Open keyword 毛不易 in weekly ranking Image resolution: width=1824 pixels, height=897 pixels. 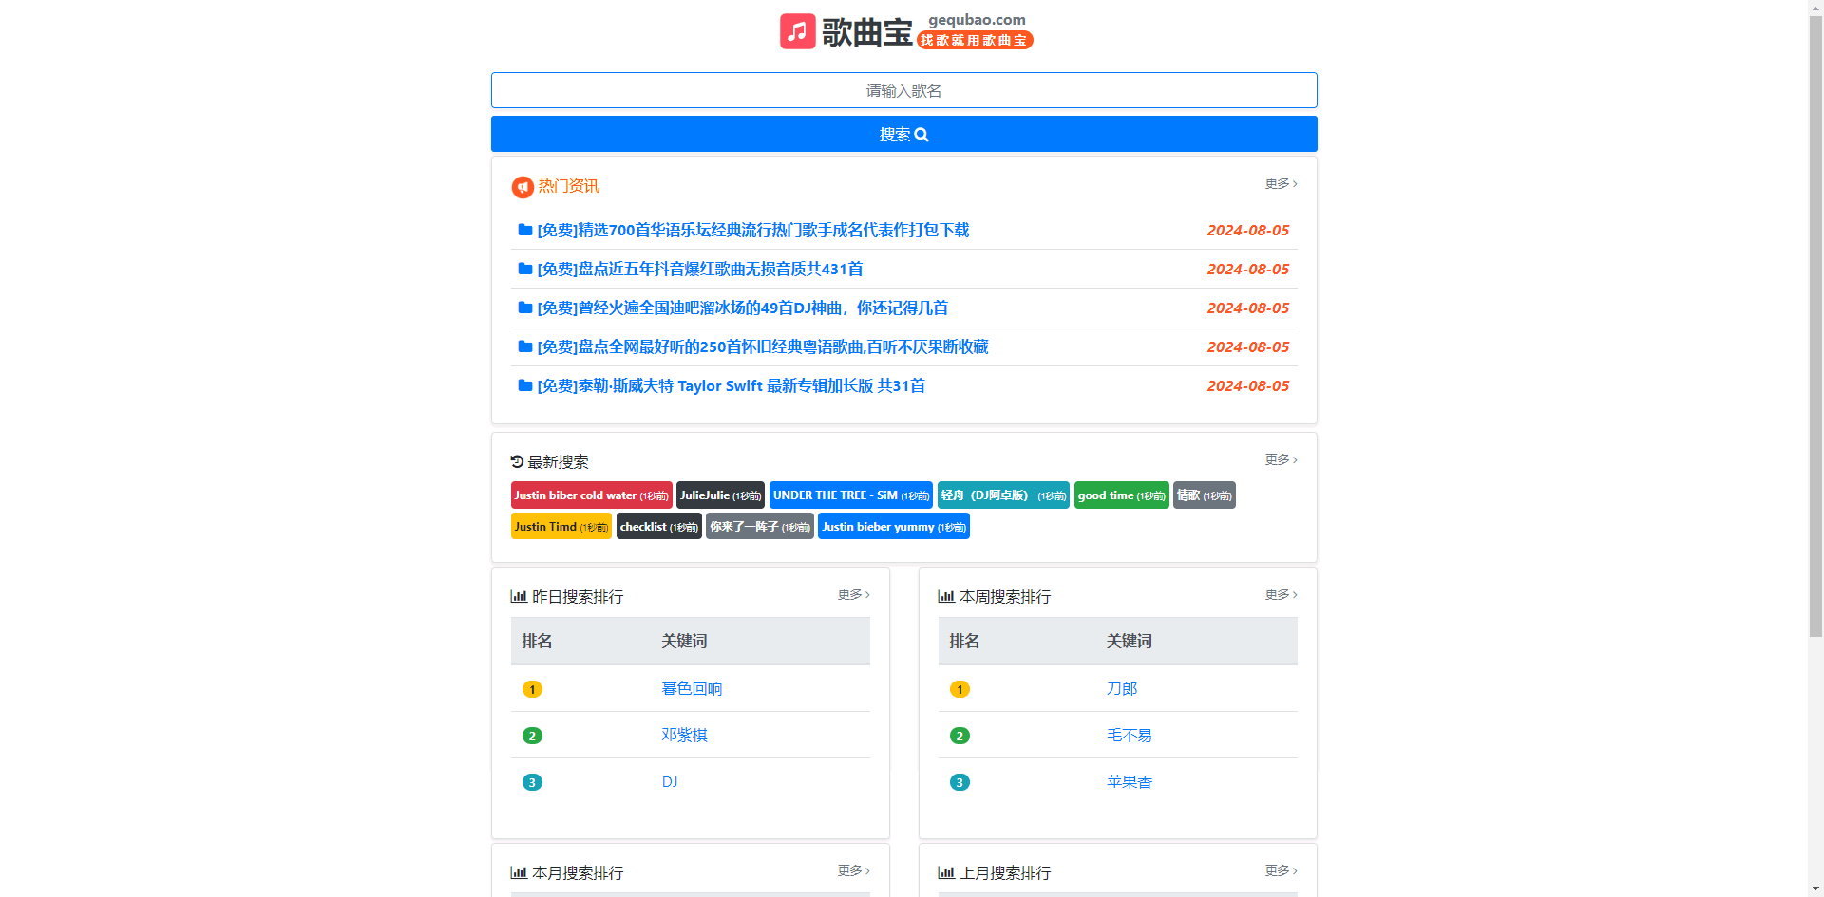[1129, 736]
